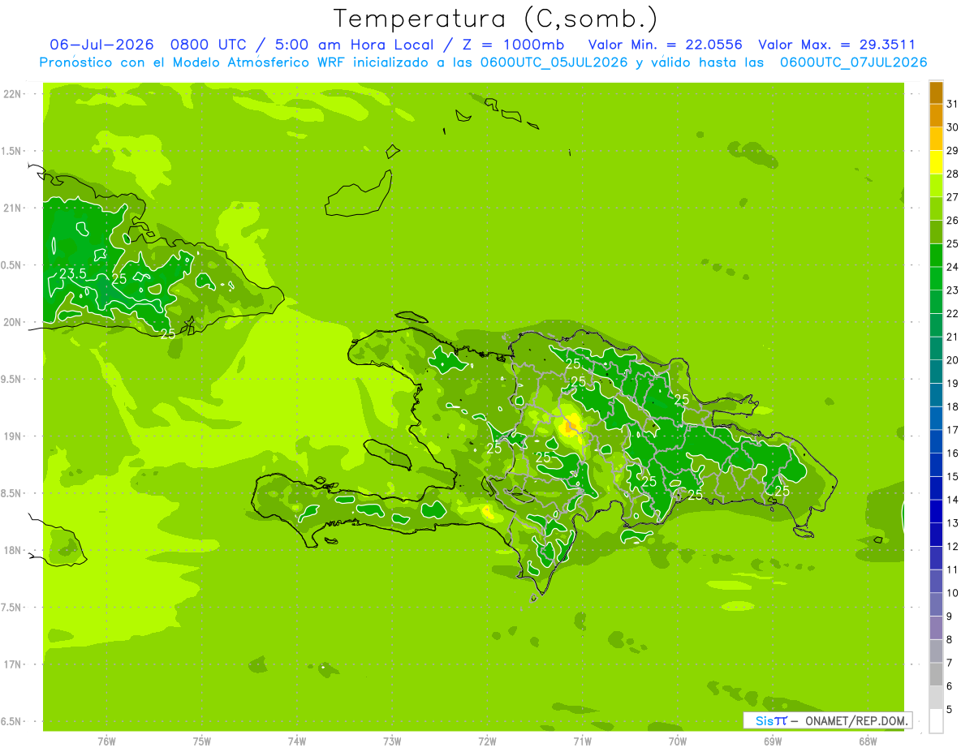Click the "71W" longitude axis label
Image resolution: width=974 pixels, height=752 pixels.
pyautogui.click(x=582, y=741)
